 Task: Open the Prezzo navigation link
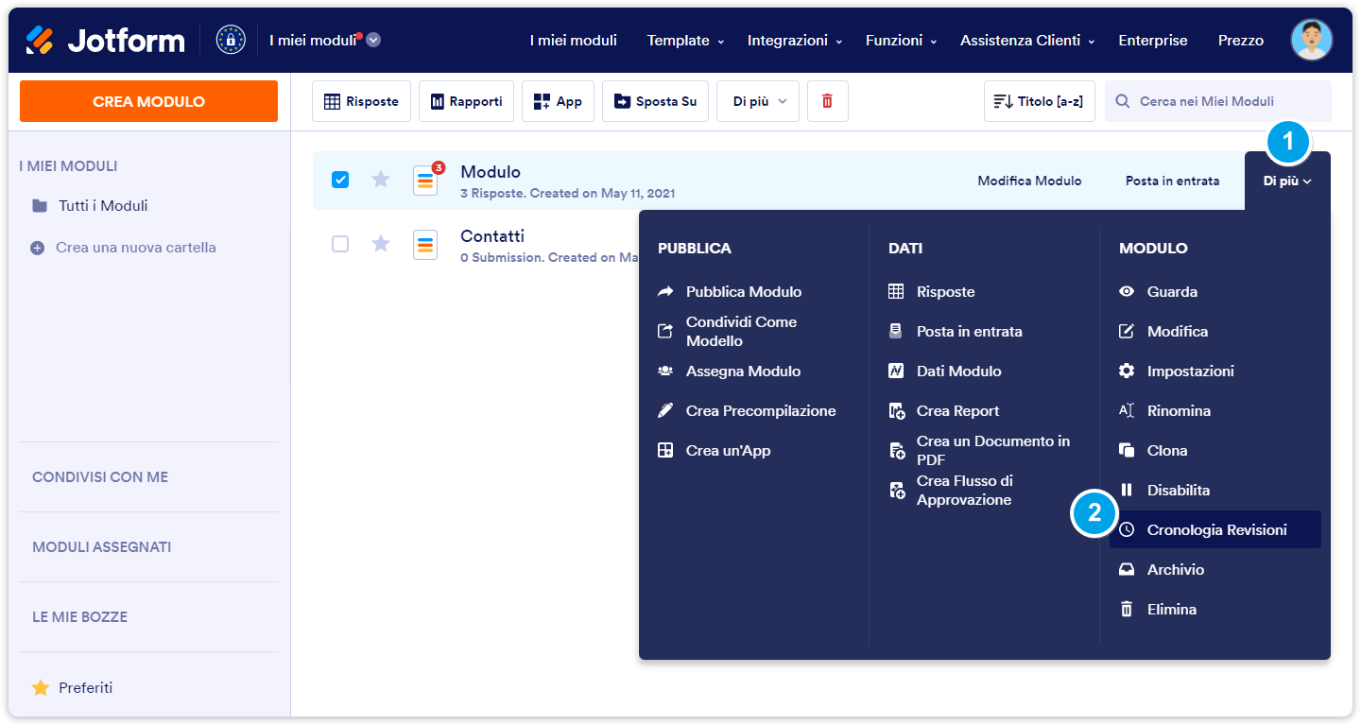[x=1241, y=41]
